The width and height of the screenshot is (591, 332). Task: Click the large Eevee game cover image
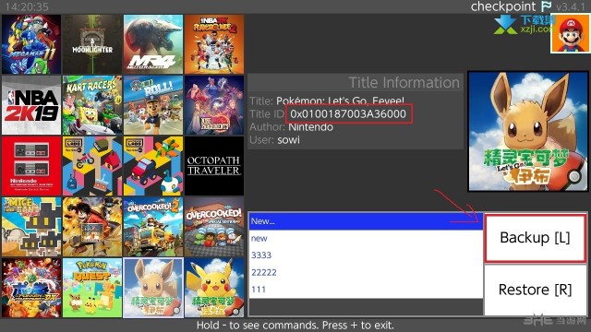click(527, 132)
